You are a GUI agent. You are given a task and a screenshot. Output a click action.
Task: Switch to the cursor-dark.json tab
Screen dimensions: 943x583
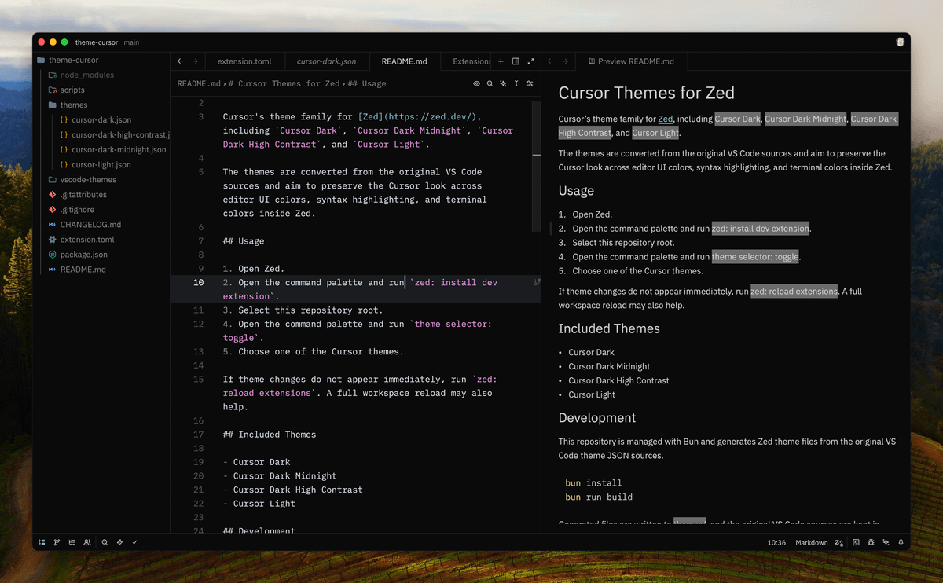click(x=326, y=61)
